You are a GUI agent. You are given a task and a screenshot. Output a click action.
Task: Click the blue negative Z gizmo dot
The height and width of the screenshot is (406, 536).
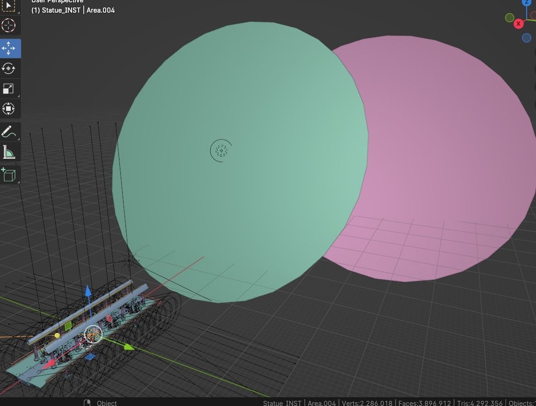[x=527, y=37]
